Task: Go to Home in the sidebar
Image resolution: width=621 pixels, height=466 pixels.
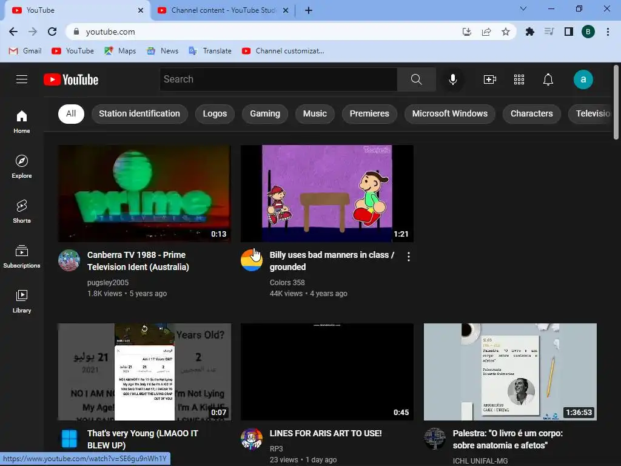Action: pos(22,121)
